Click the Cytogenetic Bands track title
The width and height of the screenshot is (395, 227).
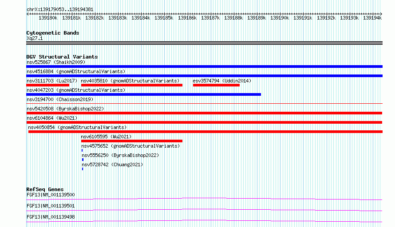(53, 33)
